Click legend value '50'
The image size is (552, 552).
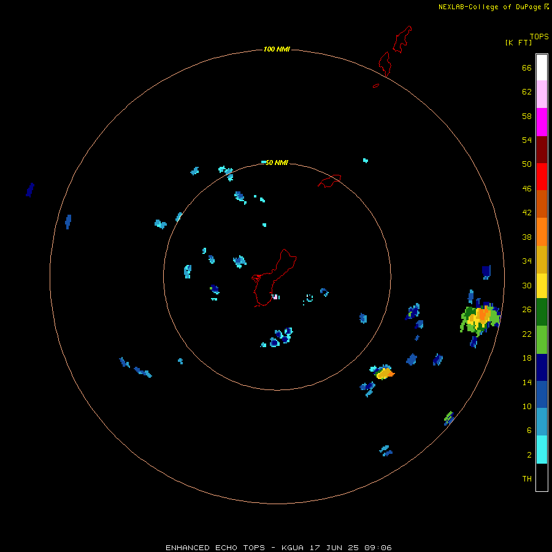pyautogui.click(x=527, y=164)
